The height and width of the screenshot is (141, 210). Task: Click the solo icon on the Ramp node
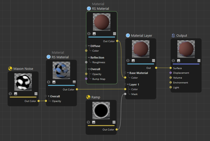[x=89, y=122]
